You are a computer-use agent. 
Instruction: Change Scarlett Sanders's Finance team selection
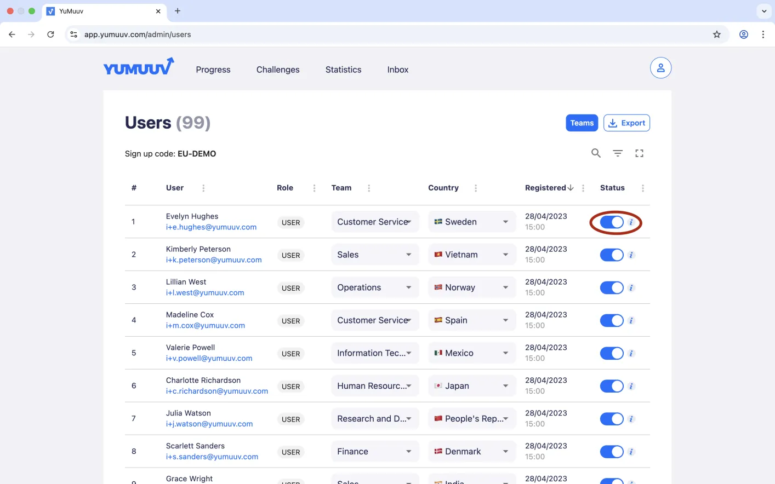pos(375,452)
